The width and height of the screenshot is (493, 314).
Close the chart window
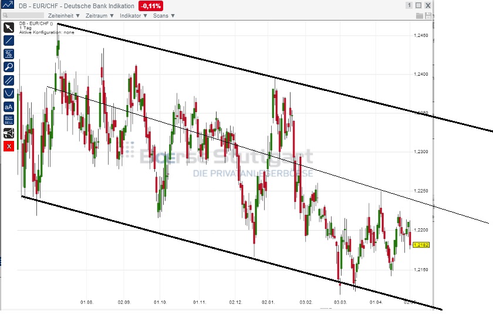click(x=428, y=5)
